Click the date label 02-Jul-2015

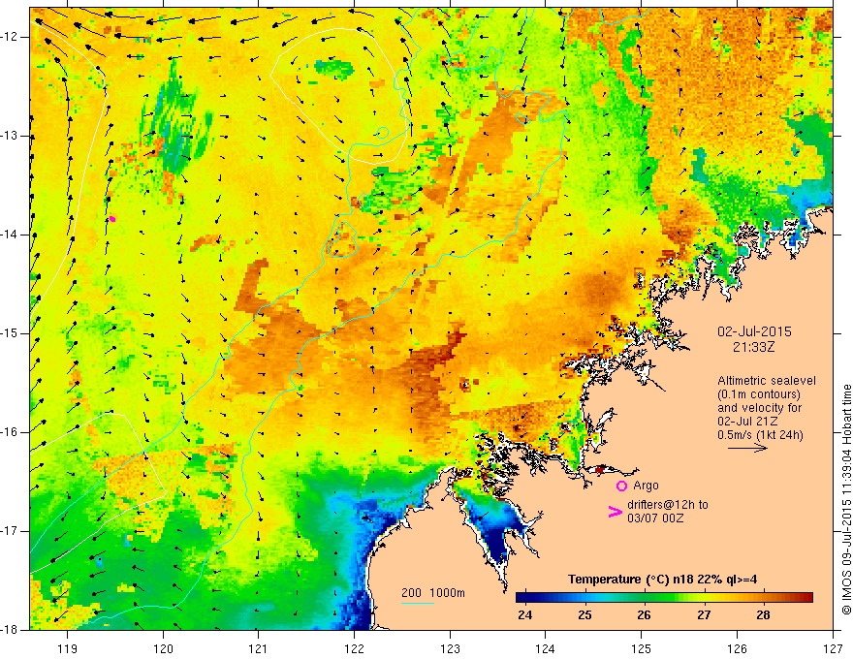[754, 331]
